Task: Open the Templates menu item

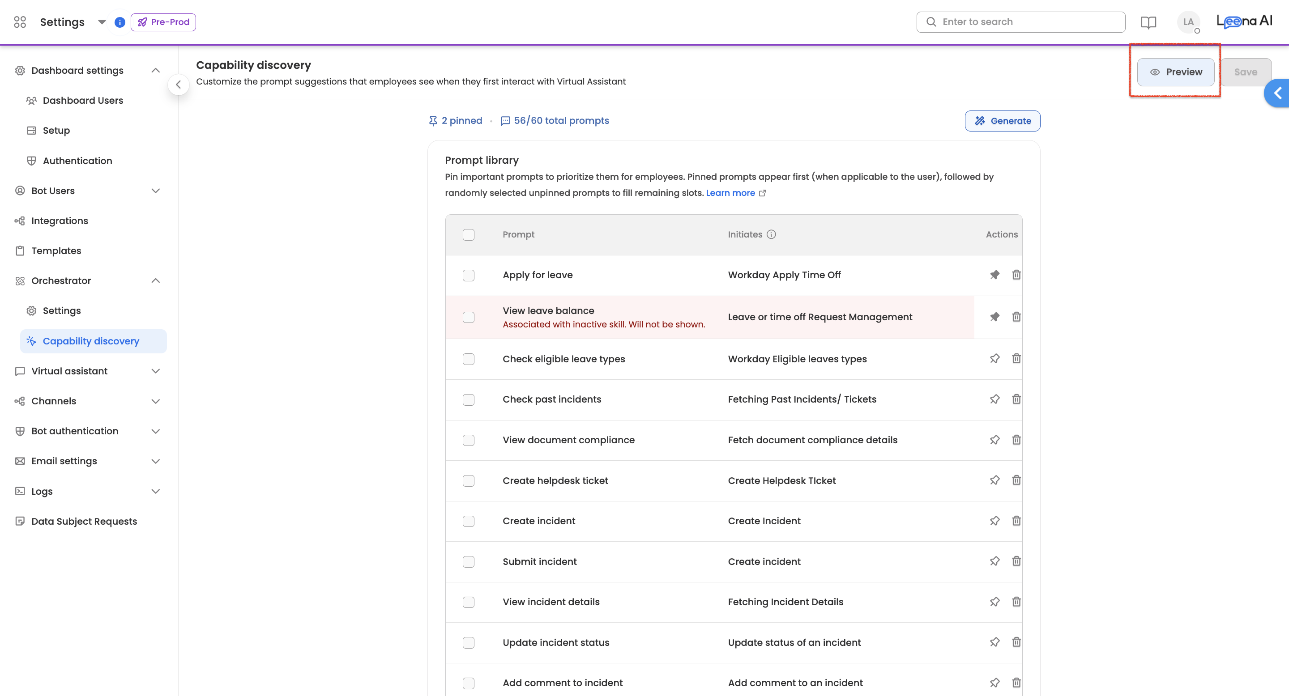Action: coord(56,250)
